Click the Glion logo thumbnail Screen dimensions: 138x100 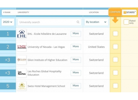pyautogui.click(x=22, y=60)
